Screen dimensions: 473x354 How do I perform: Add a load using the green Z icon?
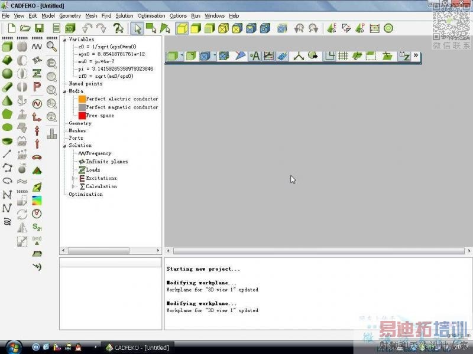[37, 73]
